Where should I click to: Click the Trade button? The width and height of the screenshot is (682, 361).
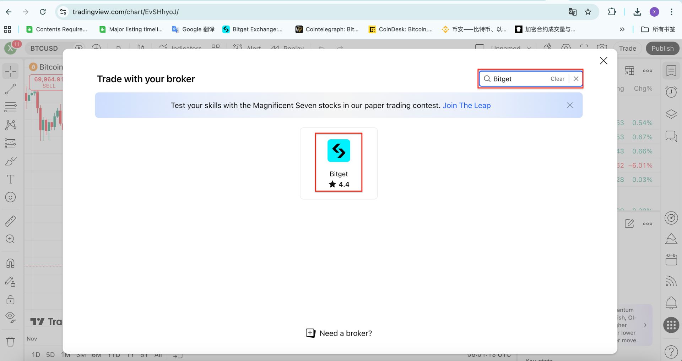click(628, 48)
